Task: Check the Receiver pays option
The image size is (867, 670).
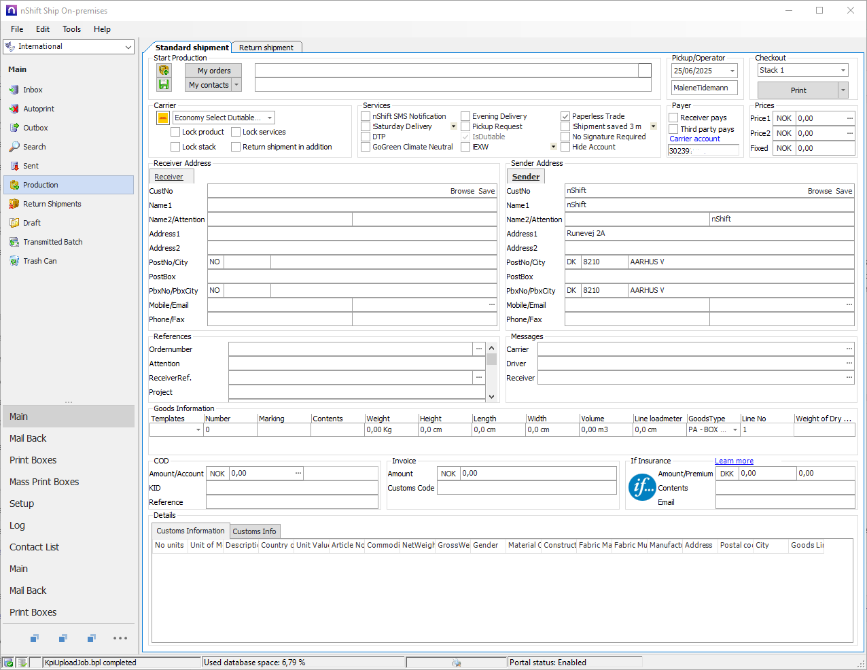Action: (x=673, y=118)
